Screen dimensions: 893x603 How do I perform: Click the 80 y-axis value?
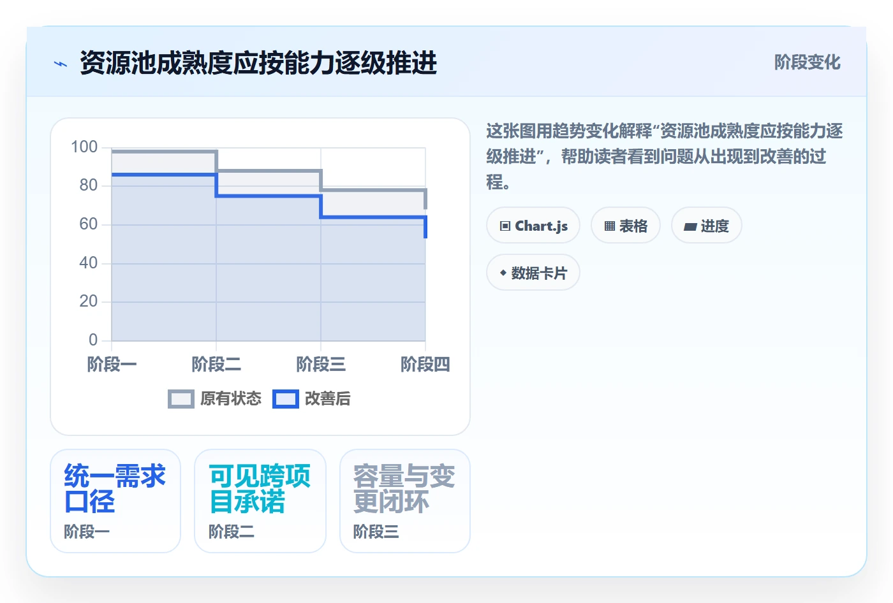(89, 185)
